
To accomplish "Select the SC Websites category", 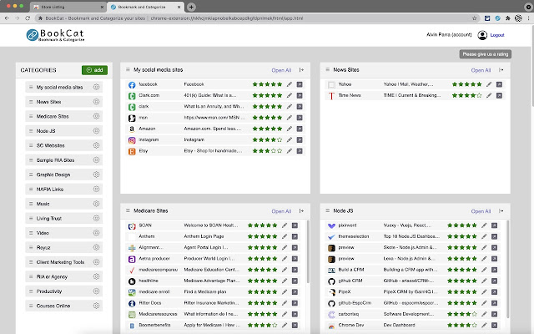I will [63, 145].
